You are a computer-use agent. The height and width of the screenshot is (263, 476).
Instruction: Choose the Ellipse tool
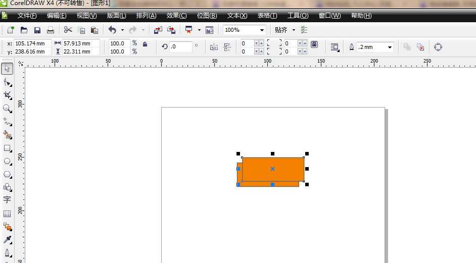click(x=7, y=162)
